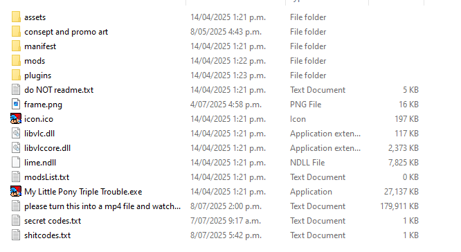The width and height of the screenshot is (461, 252).
Task: Select the icon.ico file thumbnail
Action: [x=16, y=119]
